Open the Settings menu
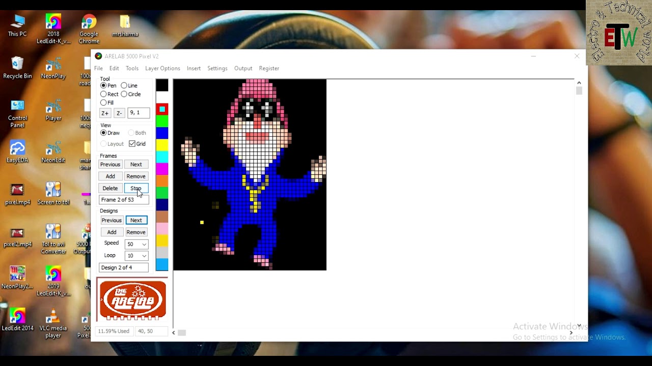 coord(217,68)
